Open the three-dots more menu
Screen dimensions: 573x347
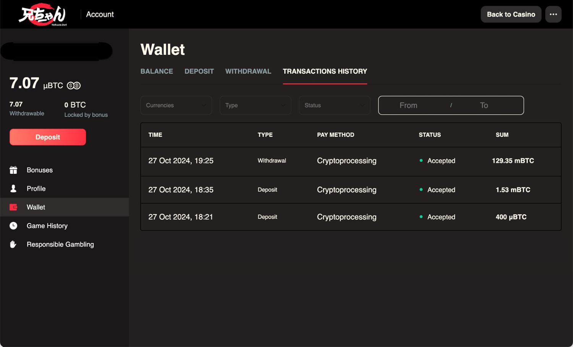click(x=553, y=14)
